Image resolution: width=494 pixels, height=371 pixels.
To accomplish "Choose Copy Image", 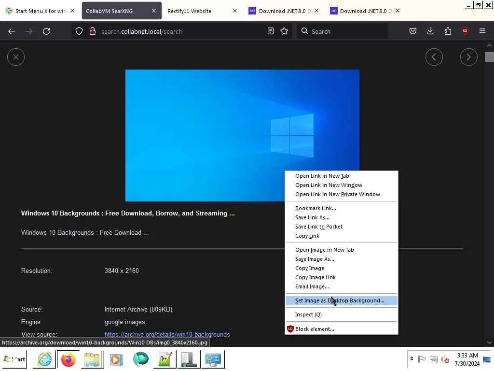I will click(341, 268).
